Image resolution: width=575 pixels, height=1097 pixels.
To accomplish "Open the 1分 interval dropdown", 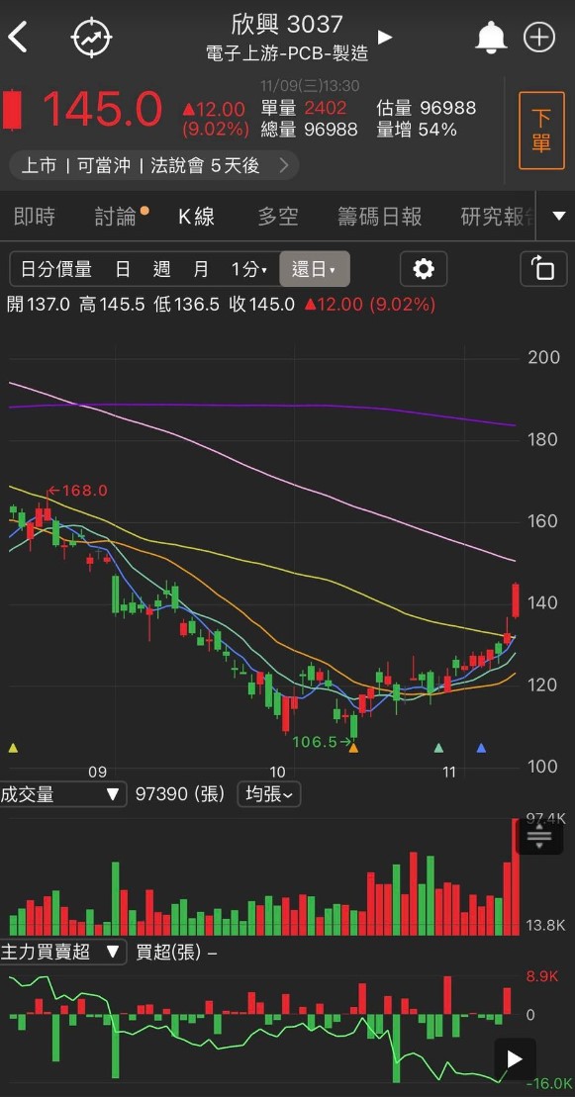I will [x=249, y=269].
